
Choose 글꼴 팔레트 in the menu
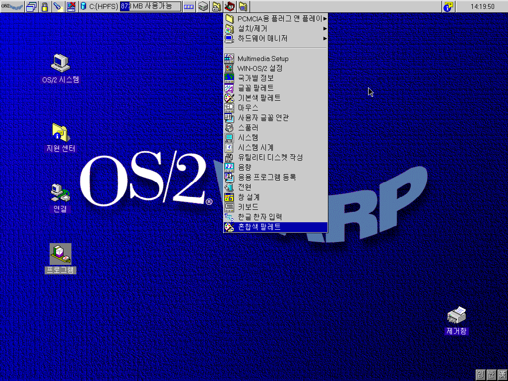click(276, 88)
